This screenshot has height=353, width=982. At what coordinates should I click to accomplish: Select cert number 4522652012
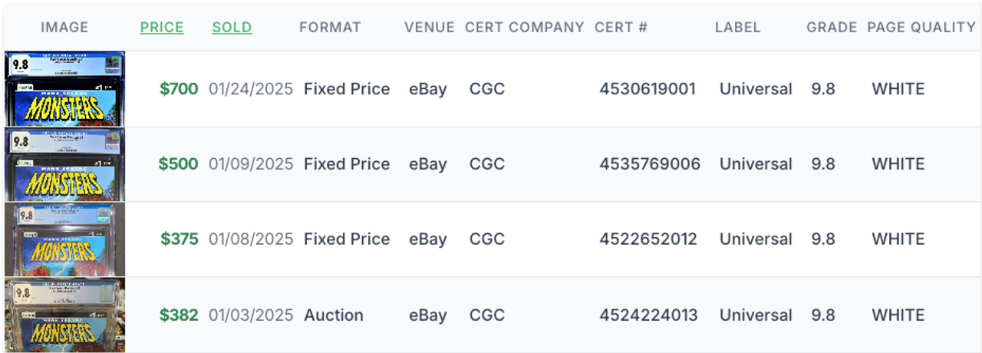coord(648,239)
